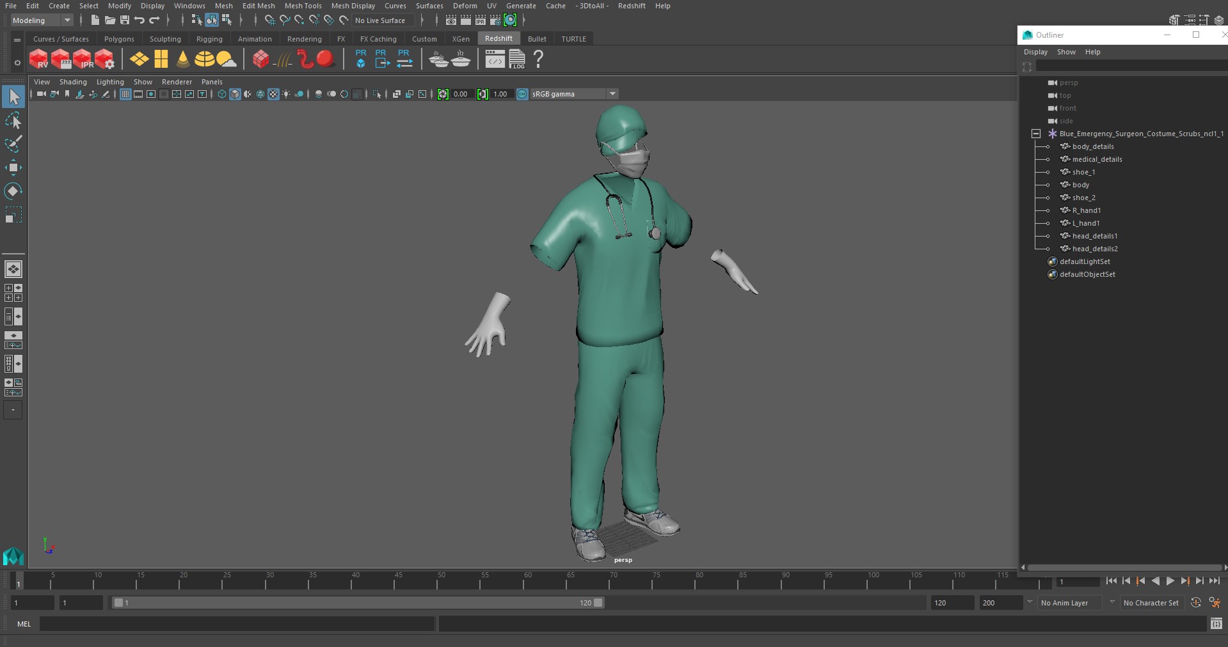
Task: Open the Mesh Tools menu
Action: tap(303, 6)
